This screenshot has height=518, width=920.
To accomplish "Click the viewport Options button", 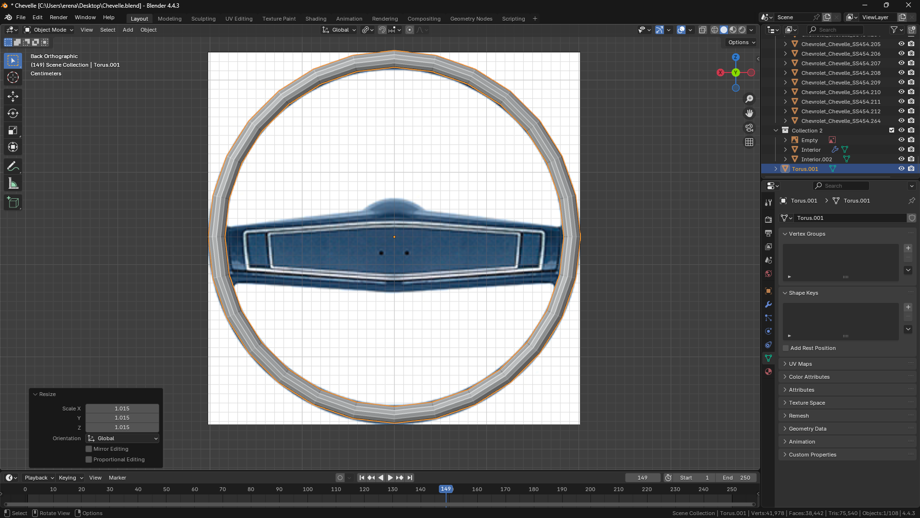I will coord(741,42).
